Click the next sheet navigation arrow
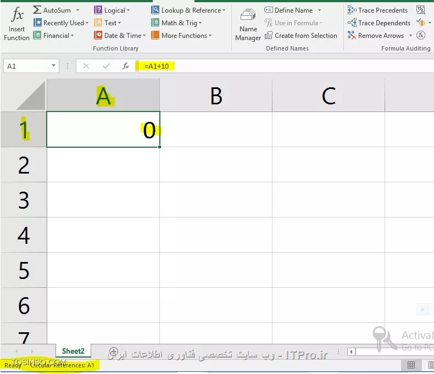 click(32, 351)
